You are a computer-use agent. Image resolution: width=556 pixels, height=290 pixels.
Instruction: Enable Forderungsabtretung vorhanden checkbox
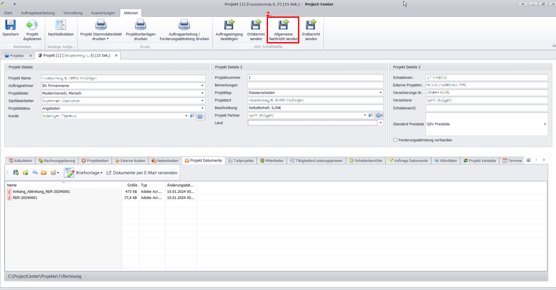pos(395,140)
